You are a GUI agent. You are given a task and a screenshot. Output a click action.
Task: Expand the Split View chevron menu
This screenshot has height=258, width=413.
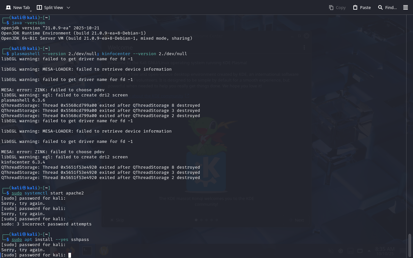tap(68, 7)
